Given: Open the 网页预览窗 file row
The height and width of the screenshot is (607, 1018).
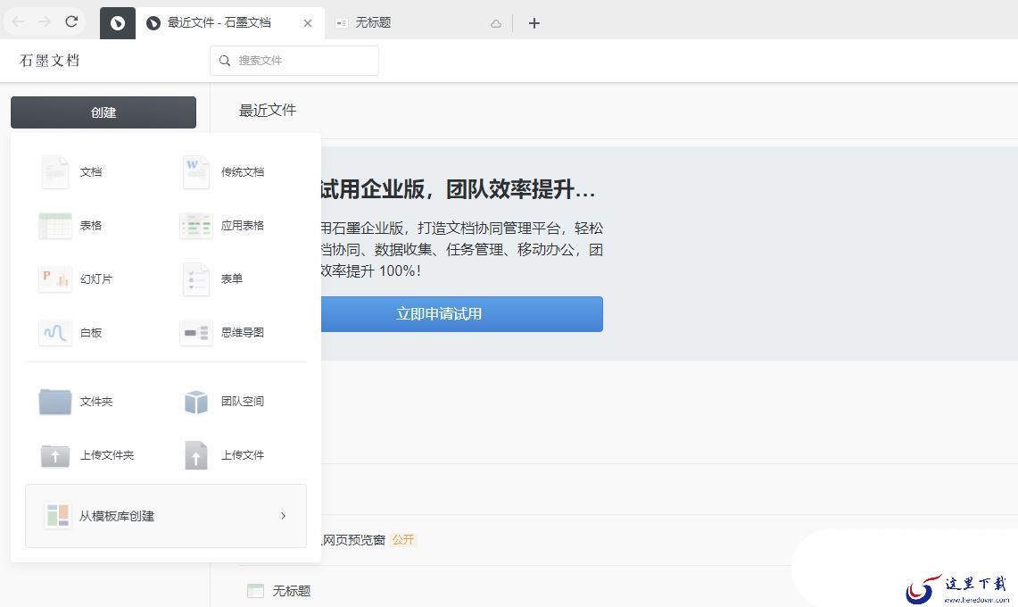Looking at the screenshot, I should coord(354,539).
